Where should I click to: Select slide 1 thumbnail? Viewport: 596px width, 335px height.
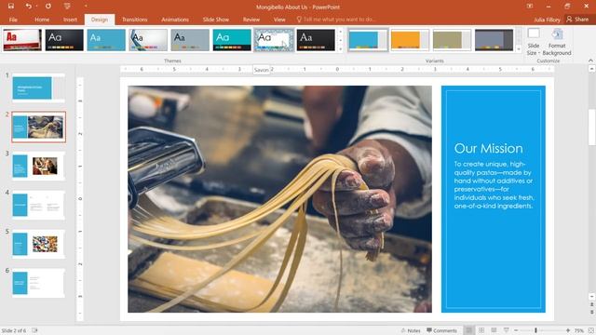38,87
